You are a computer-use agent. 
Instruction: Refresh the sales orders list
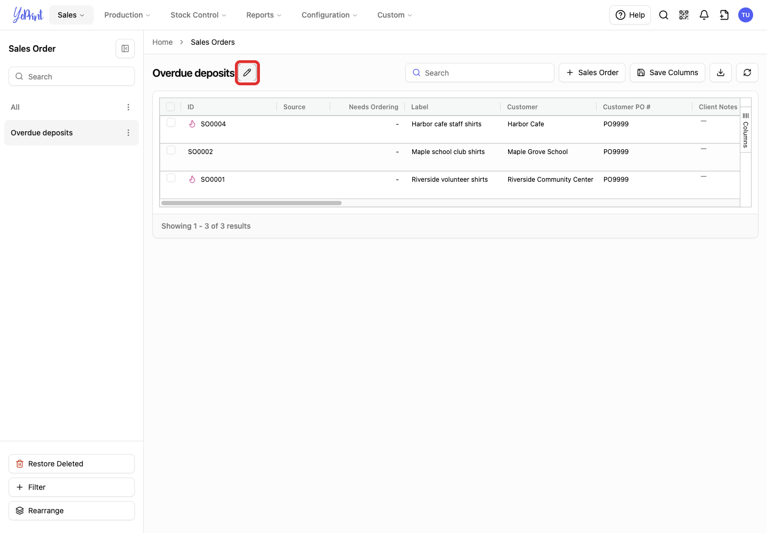tap(747, 72)
